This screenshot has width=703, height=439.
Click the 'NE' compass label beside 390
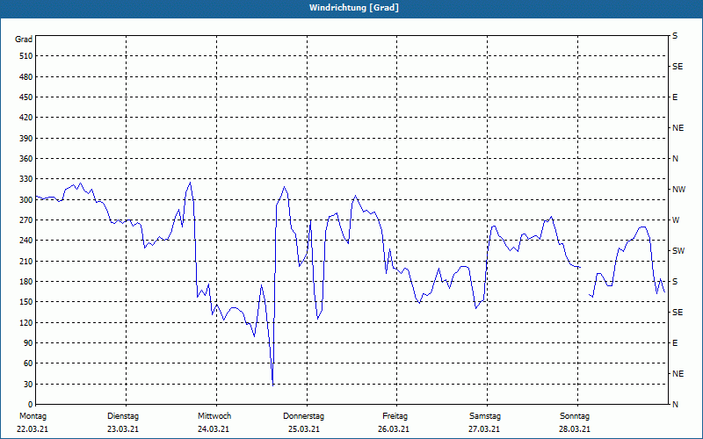(x=678, y=128)
